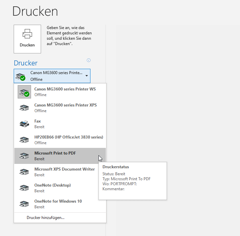The width and height of the screenshot is (240, 236).
Task: Select Canon MG3600 series Printer WS
Action: pos(60,92)
